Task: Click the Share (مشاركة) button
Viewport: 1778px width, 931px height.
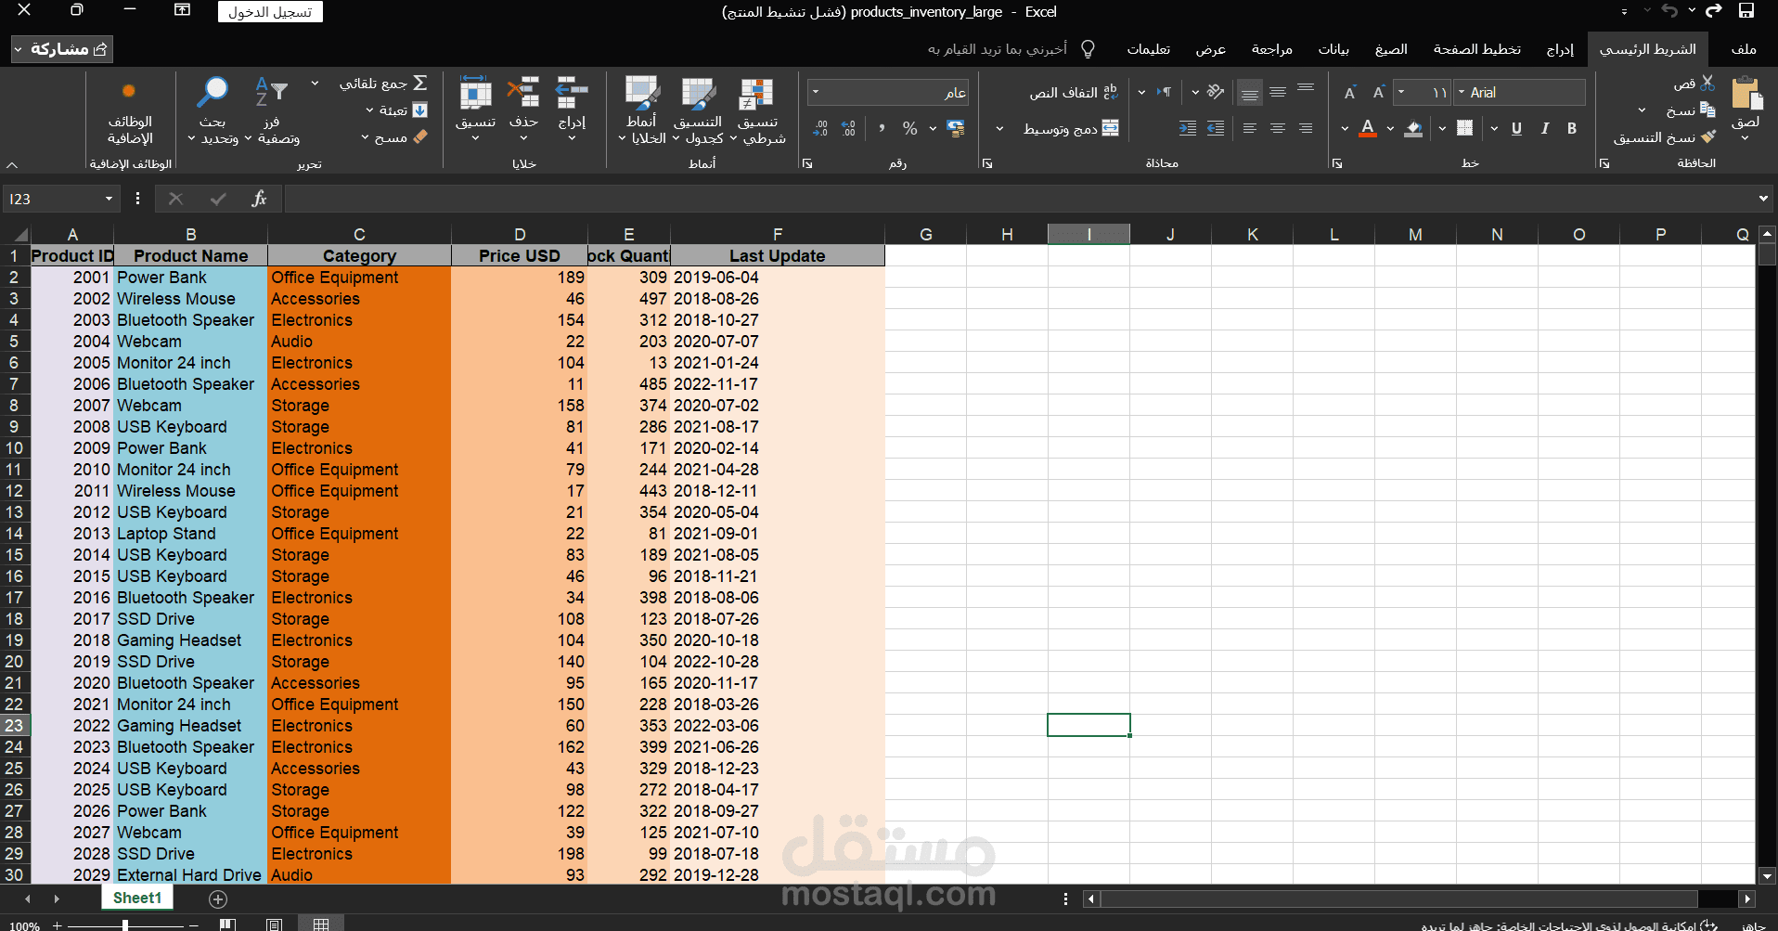Action: pos(62,48)
